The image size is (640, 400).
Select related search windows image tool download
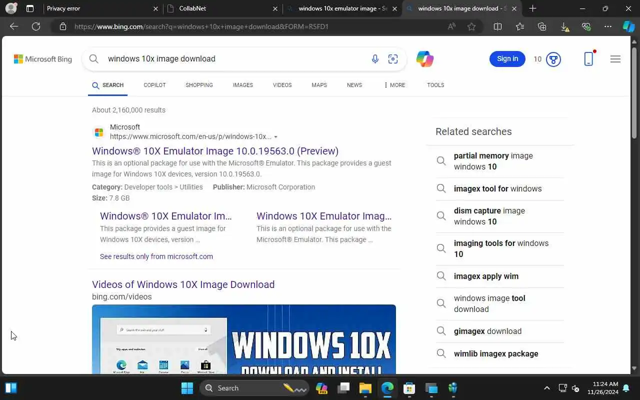(500, 303)
